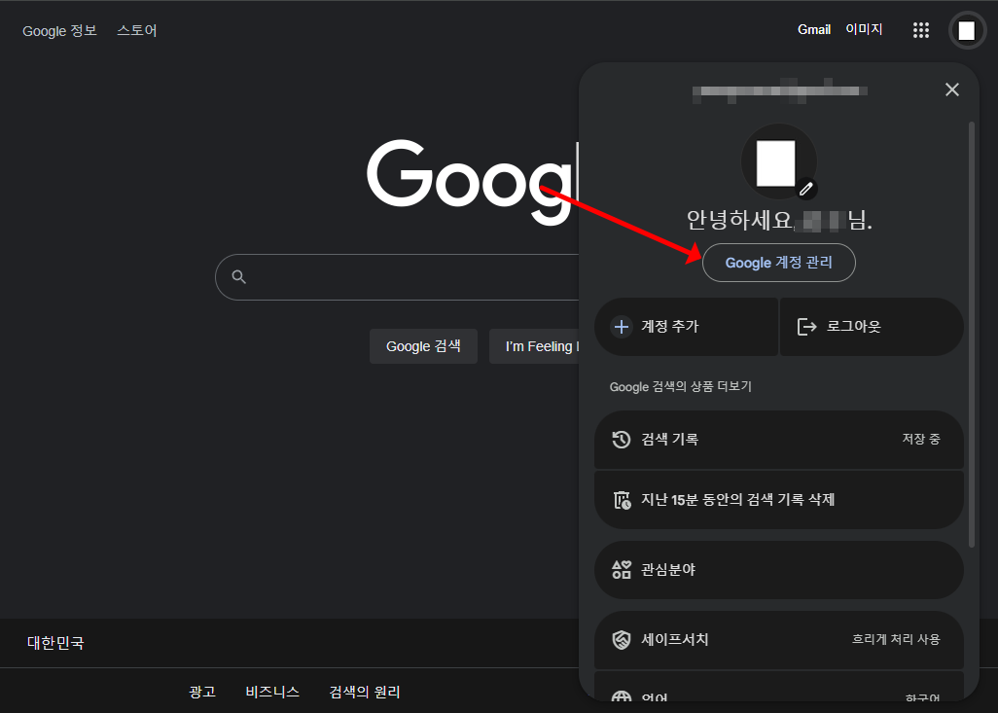Close the account panel with X
This screenshot has width=998, height=713.
[x=951, y=89]
